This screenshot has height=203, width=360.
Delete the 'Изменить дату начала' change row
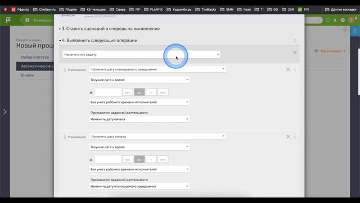tap(288, 136)
